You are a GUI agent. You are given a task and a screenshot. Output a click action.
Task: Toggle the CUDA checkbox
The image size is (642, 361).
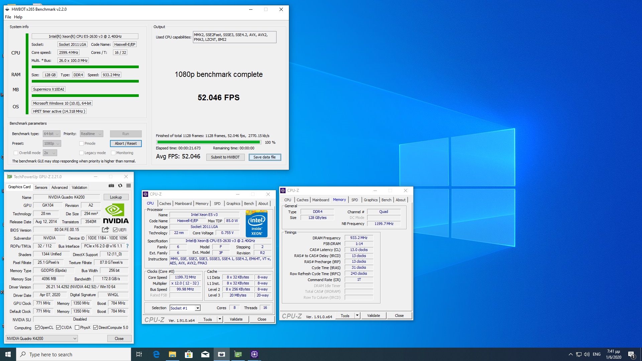(x=58, y=328)
